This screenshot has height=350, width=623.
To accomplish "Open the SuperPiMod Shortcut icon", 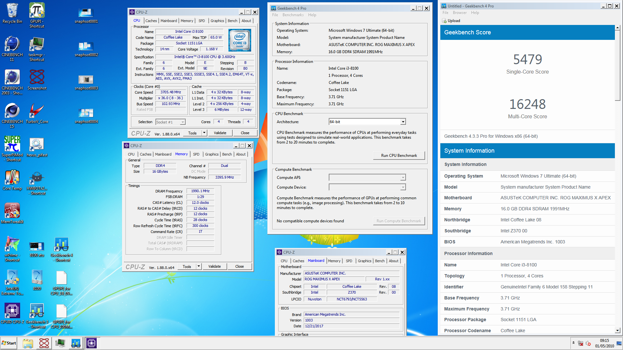I will pyautogui.click(x=12, y=149).
